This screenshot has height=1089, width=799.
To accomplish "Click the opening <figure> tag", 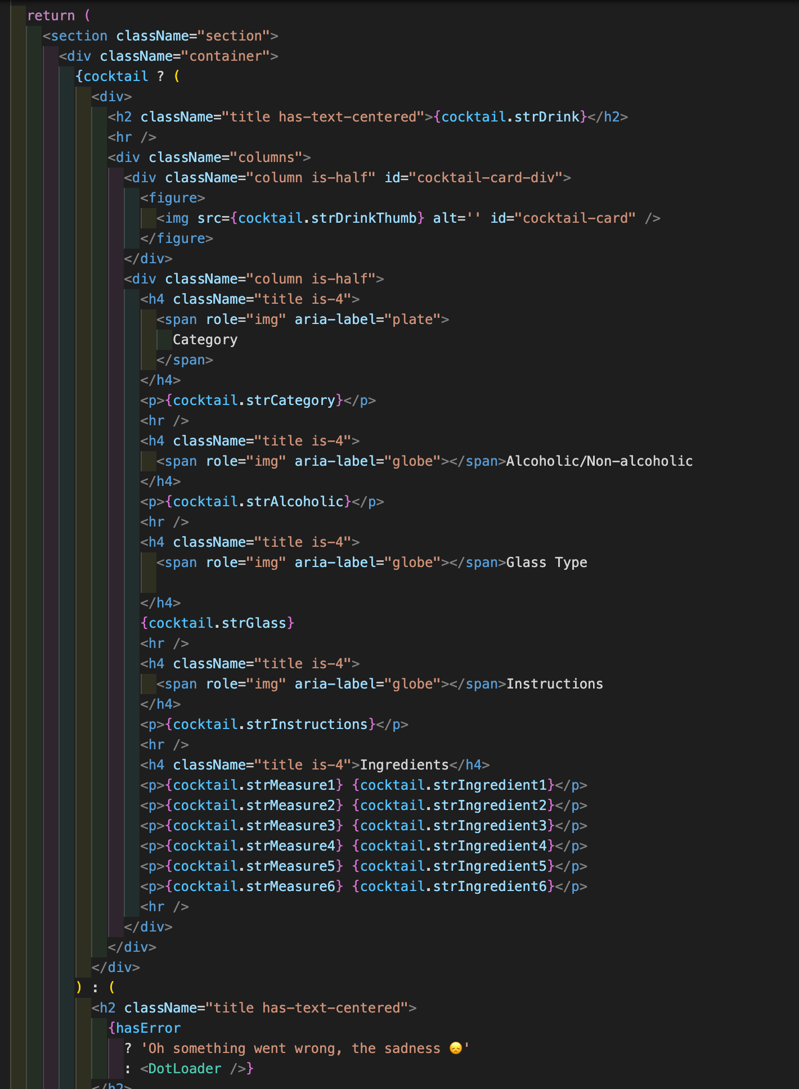I will (x=173, y=198).
